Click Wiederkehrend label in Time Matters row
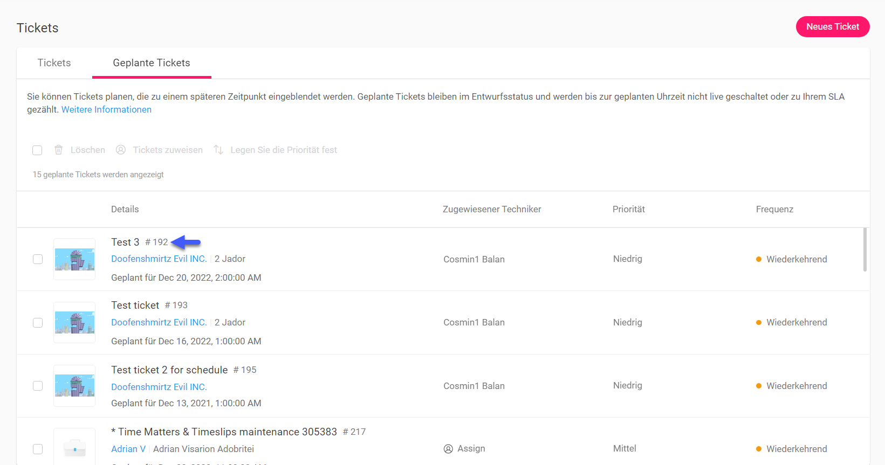 [797, 449]
